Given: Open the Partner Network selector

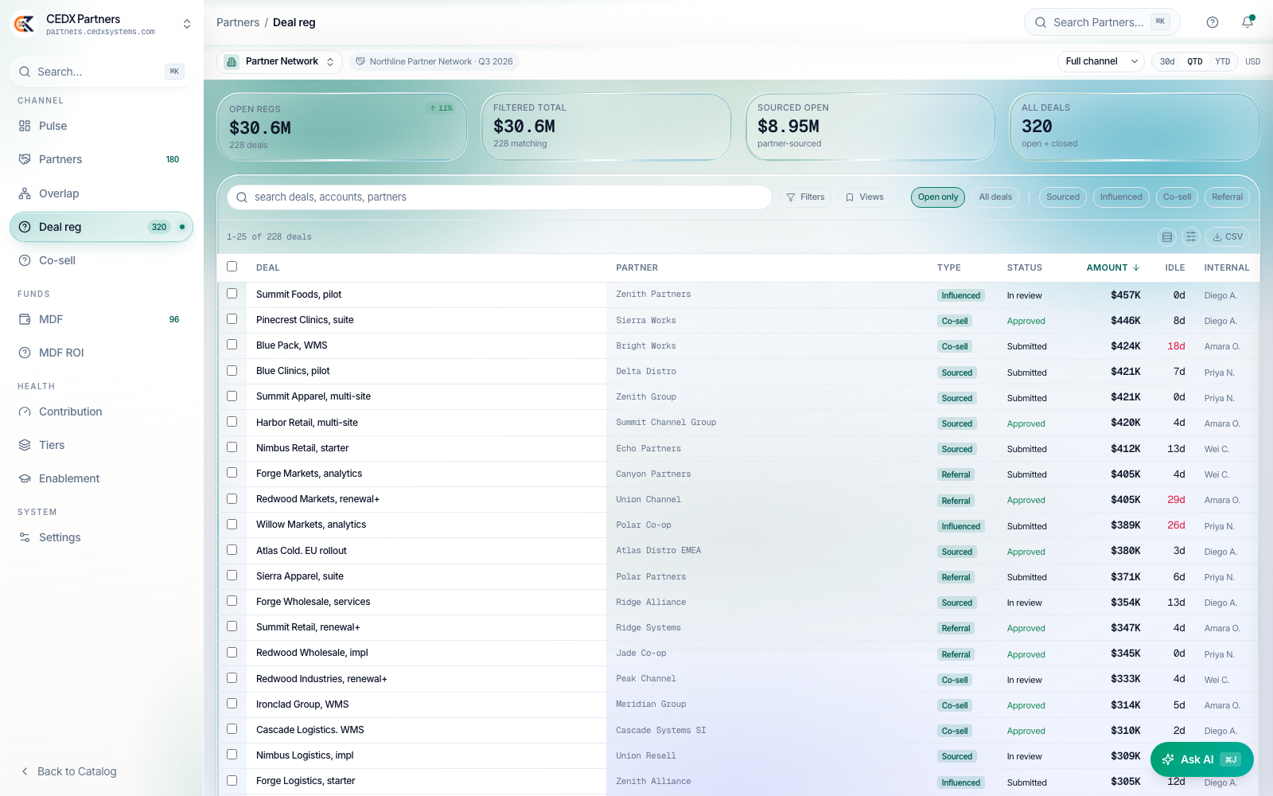Looking at the screenshot, I should coord(279,61).
